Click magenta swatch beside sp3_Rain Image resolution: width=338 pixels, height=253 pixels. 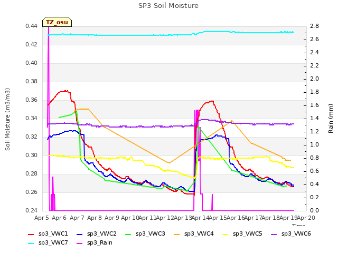80,244
